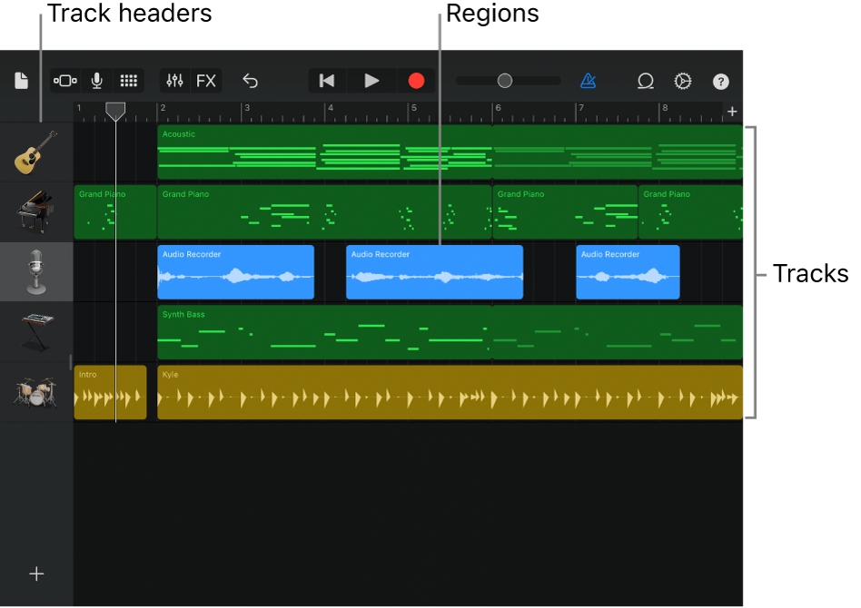The width and height of the screenshot is (861, 608).
Task: Toggle the metronome on or off
Action: [x=589, y=81]
